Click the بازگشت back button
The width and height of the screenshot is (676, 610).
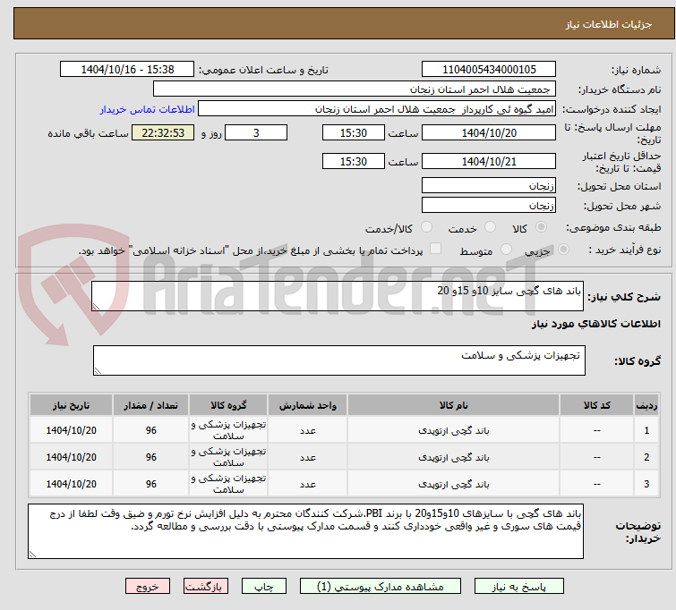pyautogui.click(x=206, y=587)
